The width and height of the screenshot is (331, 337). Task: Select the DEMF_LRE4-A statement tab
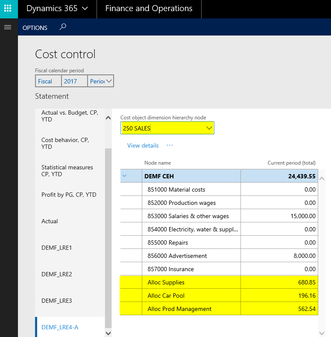[60, 327]
